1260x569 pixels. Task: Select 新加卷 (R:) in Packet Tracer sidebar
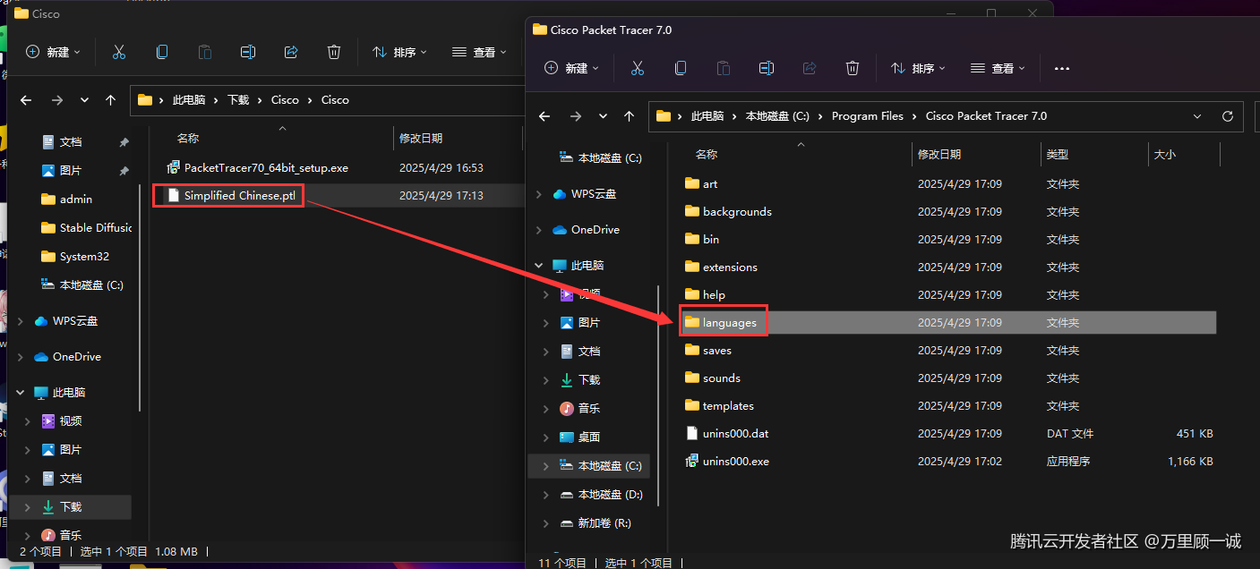coord(595,523)
